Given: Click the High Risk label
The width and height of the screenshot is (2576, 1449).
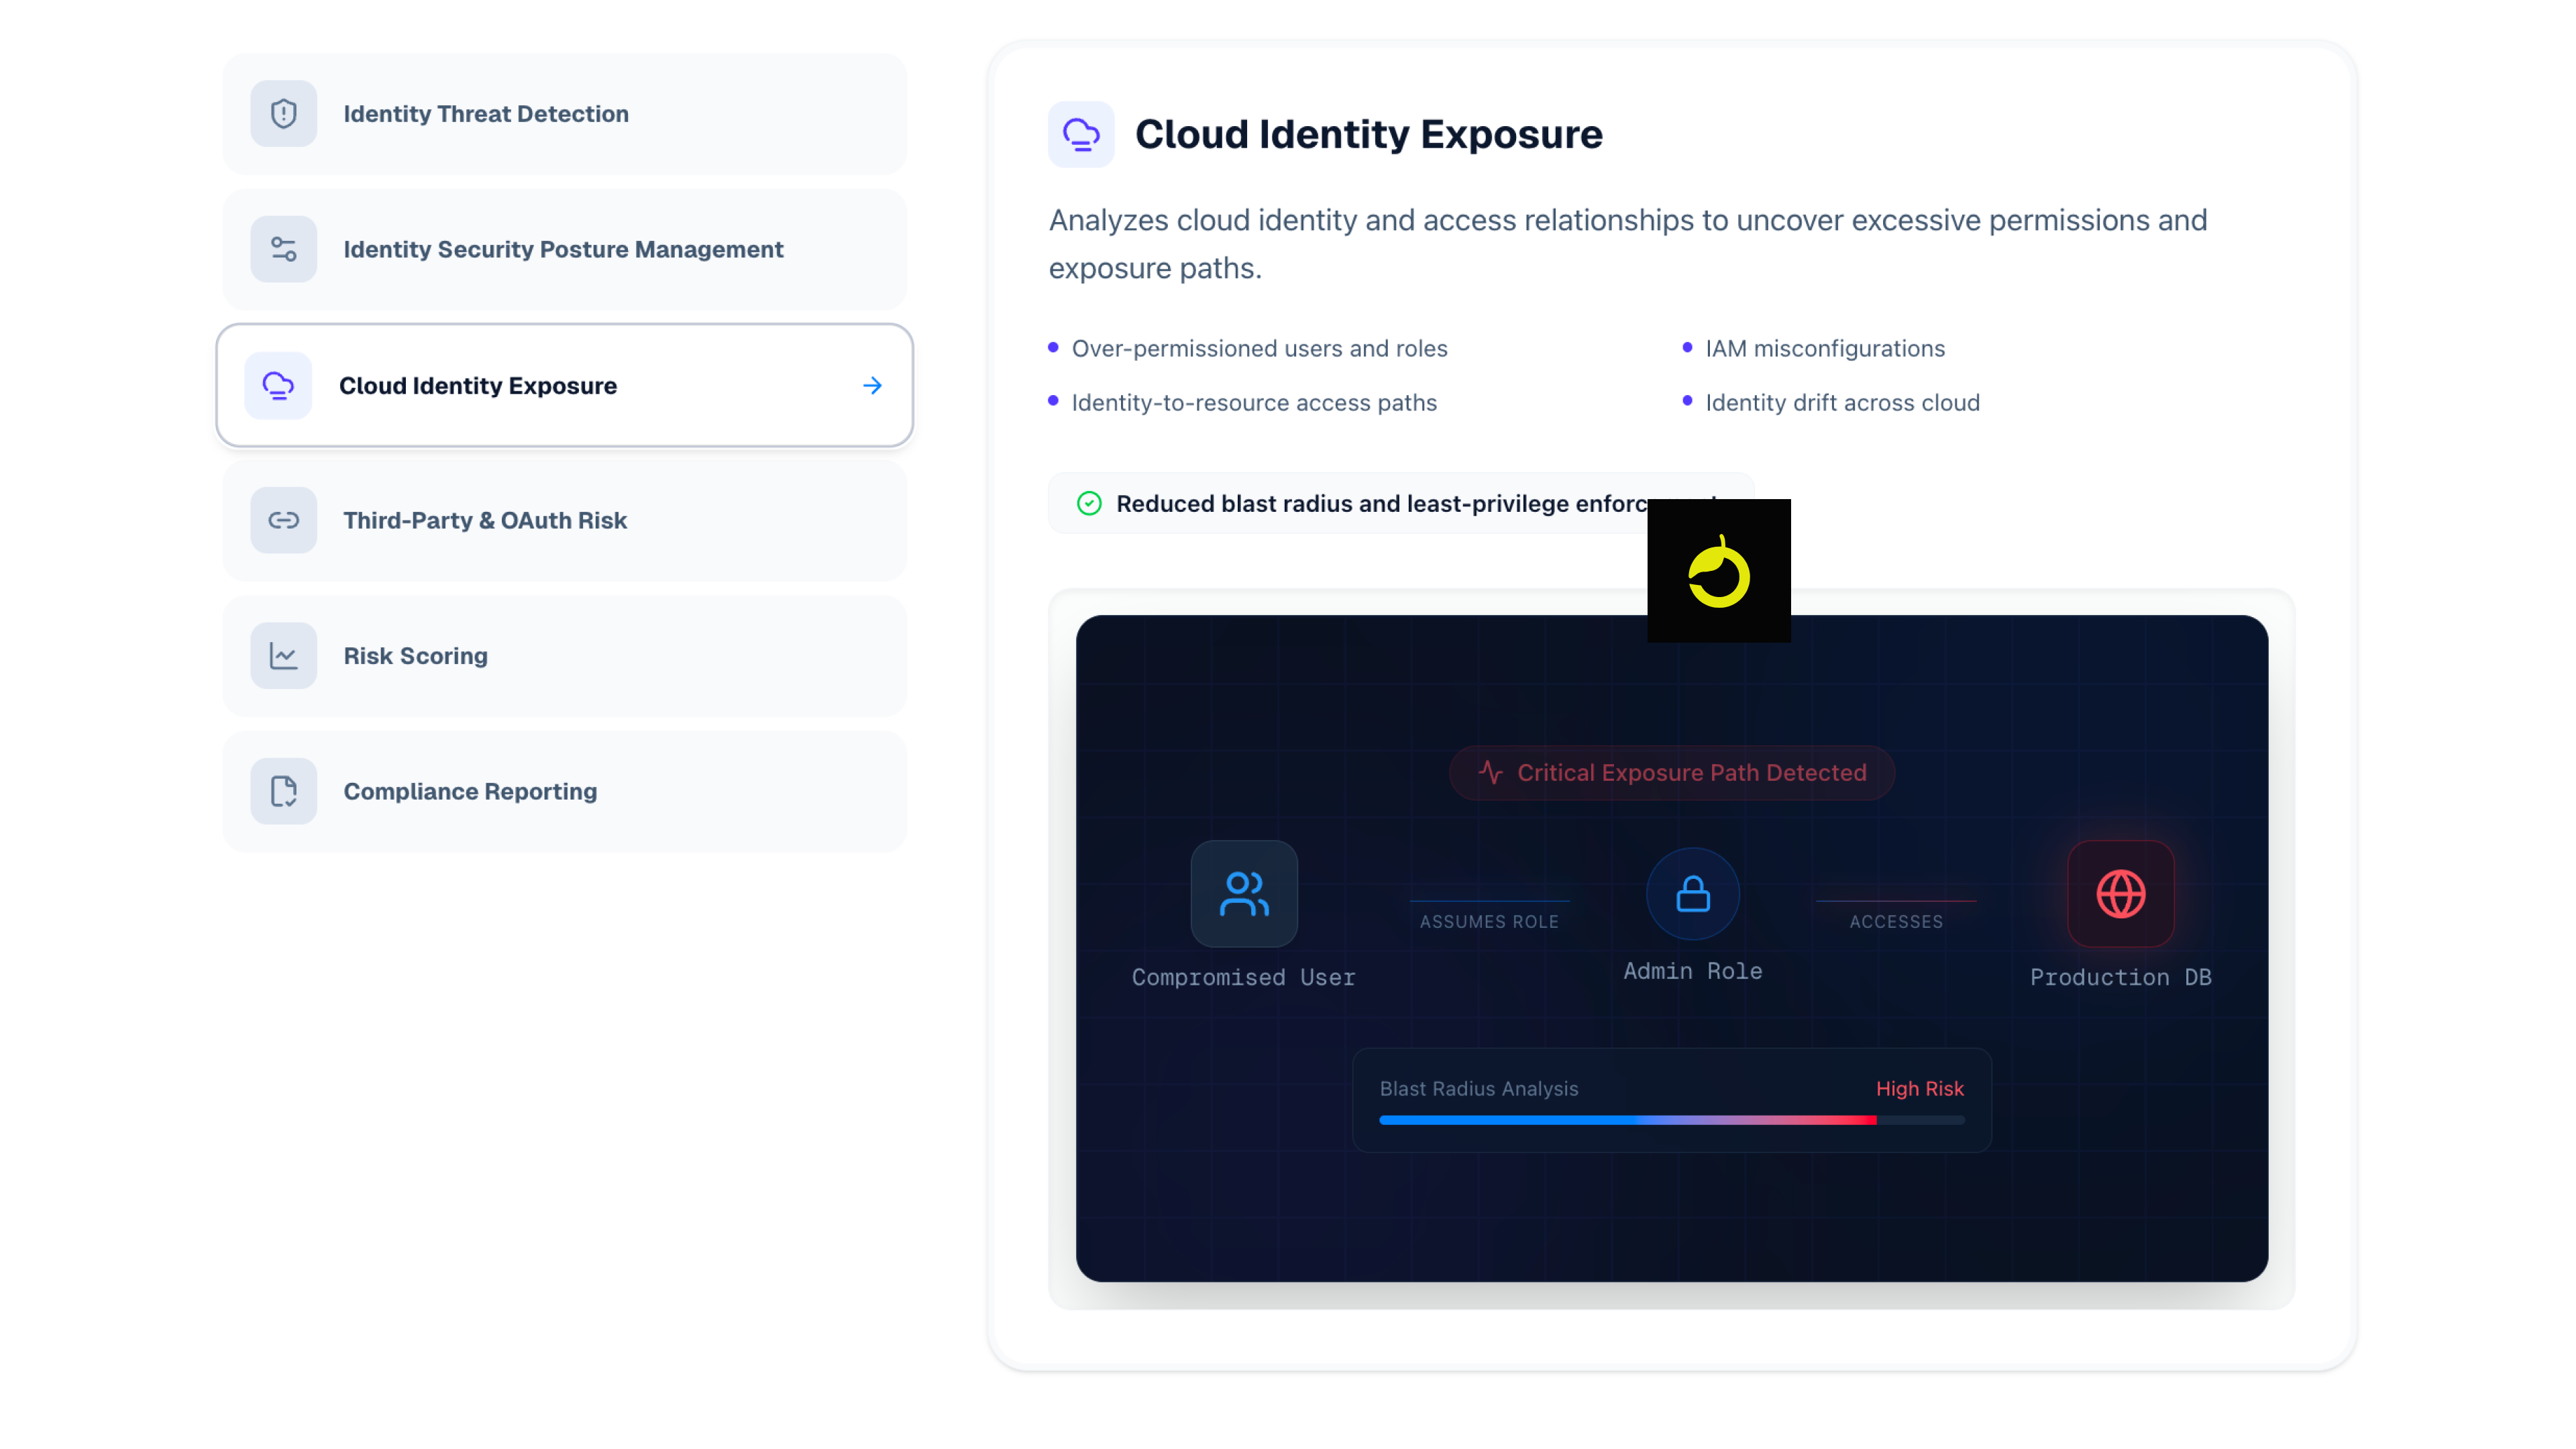Looking at the screenshot, I should pyautogui.click(x=1919, y=1088).
